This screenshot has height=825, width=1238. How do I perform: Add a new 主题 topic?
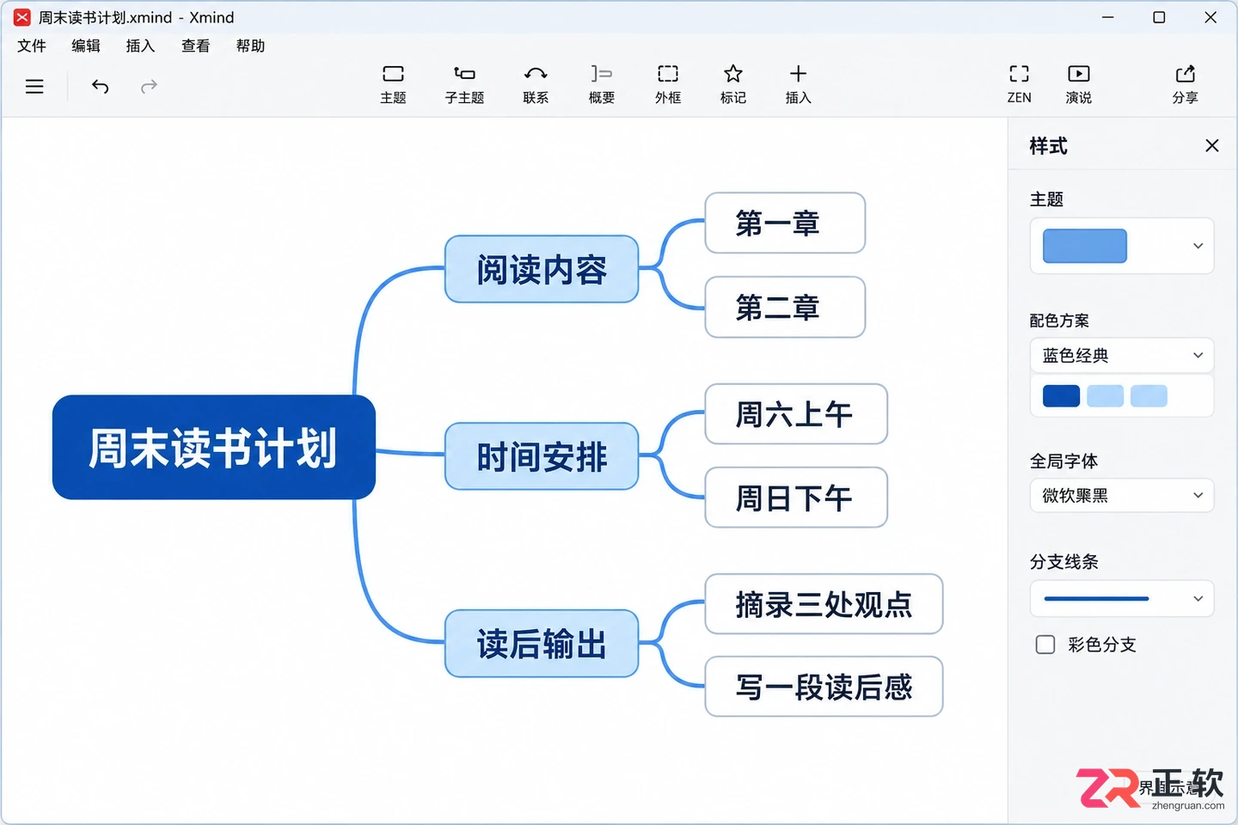tap(393, 84)
